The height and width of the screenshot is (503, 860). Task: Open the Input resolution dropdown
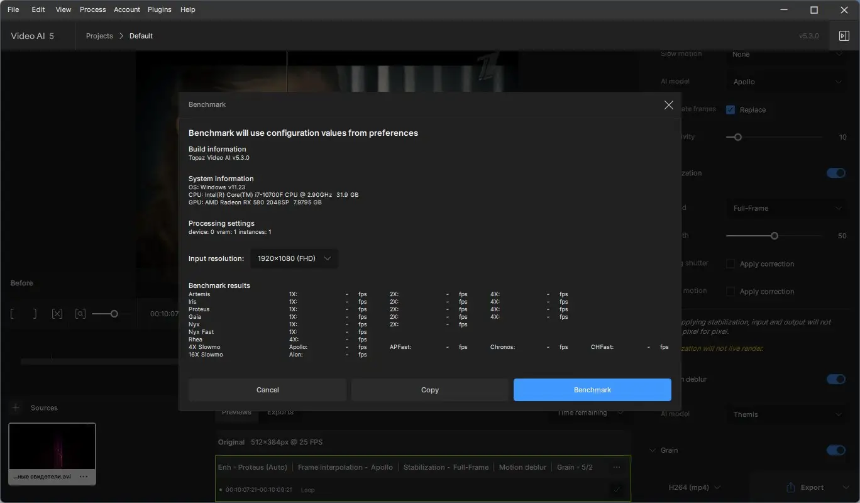tap(294, 258)
